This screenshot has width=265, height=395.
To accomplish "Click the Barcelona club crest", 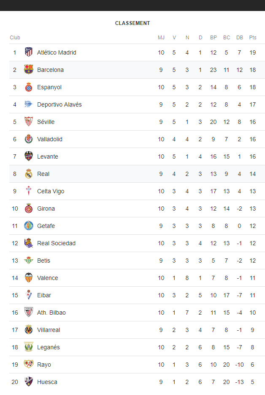I will pyautogui.click(x=29, y=69).
